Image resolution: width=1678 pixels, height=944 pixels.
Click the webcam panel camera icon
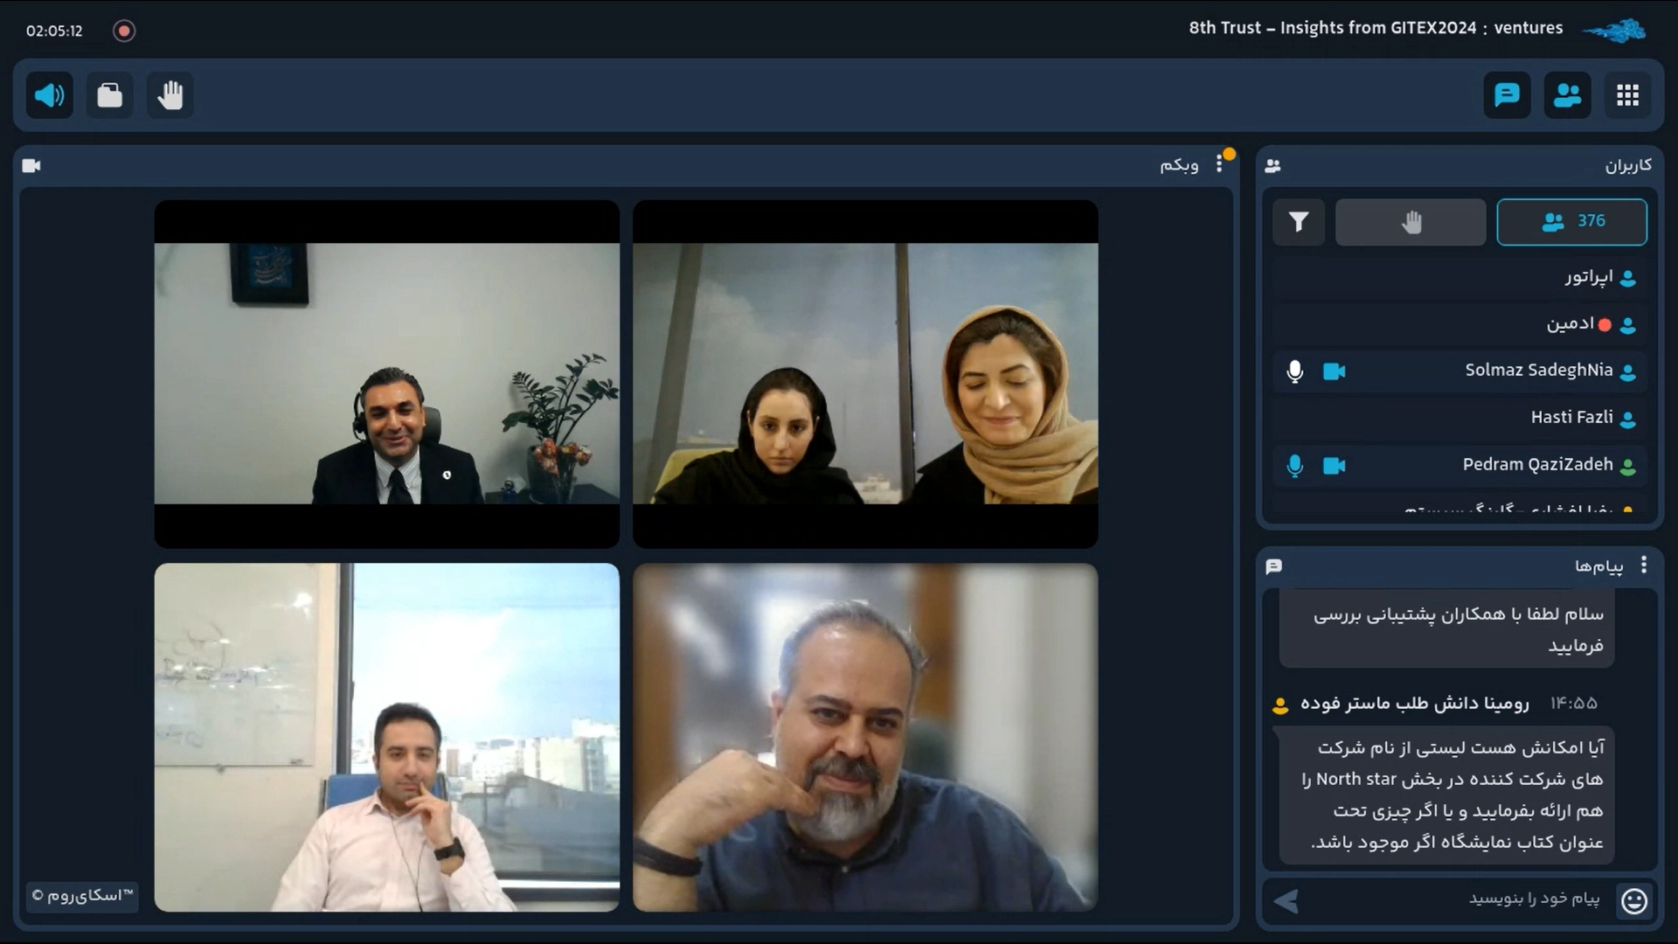[31, 165]
